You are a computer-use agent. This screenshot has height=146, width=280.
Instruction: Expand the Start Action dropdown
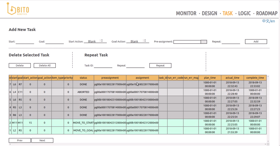(95, 42)
